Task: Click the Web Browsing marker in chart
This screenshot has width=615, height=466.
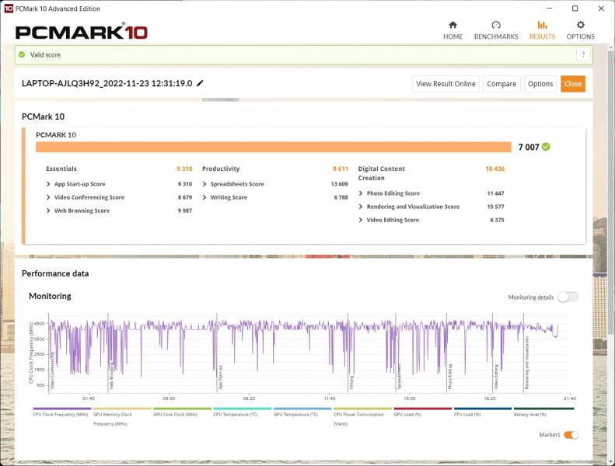Action: [111, 377]
